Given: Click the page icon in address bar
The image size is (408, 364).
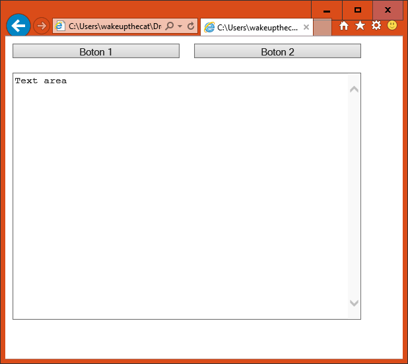Looking at the screenshot, I should coord(60,26).
